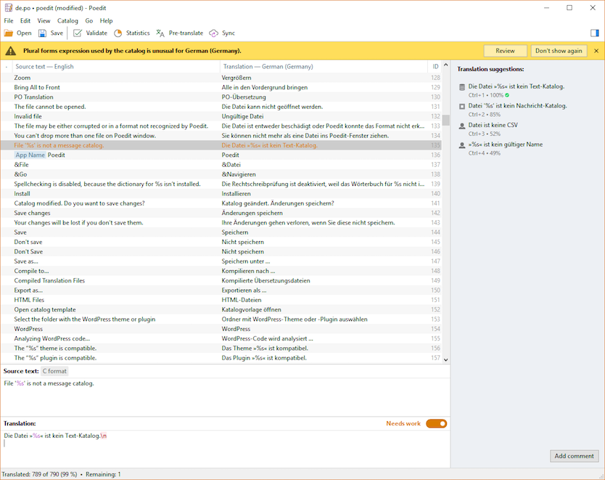This screenshot has width=605, height=480.
Task: Sort by Source text — English column header
Action: pos(116,66)
